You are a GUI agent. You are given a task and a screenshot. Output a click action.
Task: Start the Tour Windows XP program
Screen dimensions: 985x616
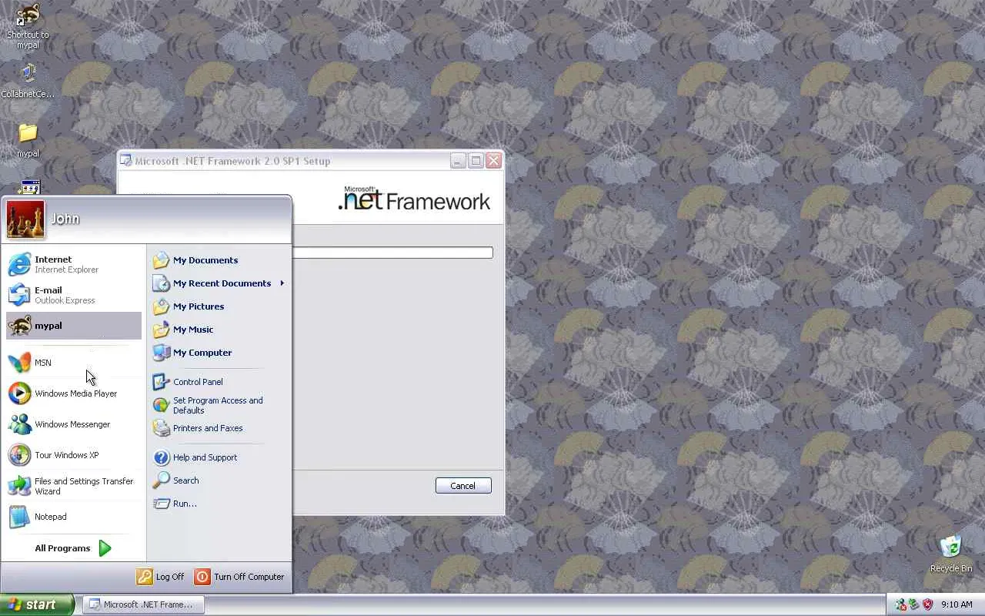pyautogui.click(x=74, y=455)
